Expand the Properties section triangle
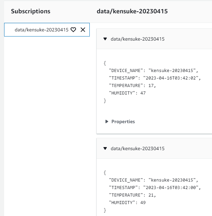 (x=107, y=121)
